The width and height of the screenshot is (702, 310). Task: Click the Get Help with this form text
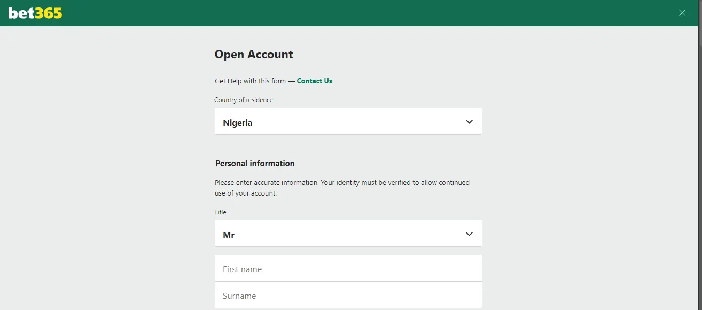[x=251, y=81]
